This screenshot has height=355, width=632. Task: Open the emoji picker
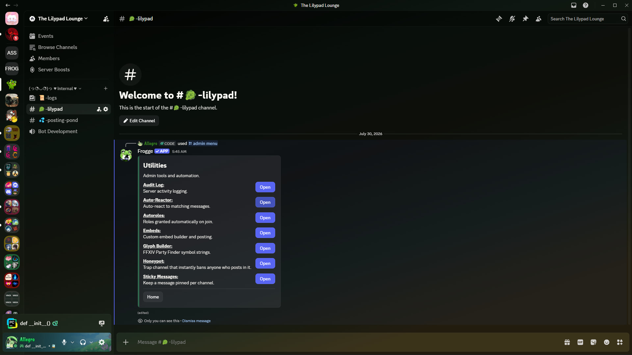point(607,342)
